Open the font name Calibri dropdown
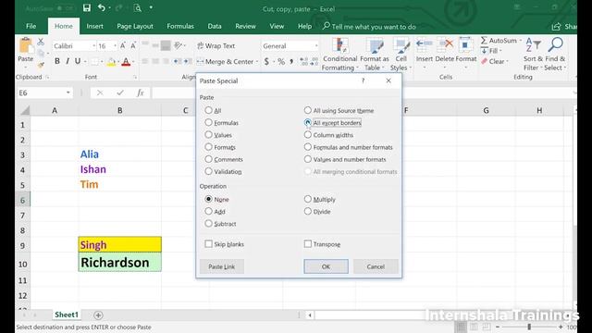Image resolution: width=592 pixels, height=333 pixels. pyautogui.click(x=93, y=45)
